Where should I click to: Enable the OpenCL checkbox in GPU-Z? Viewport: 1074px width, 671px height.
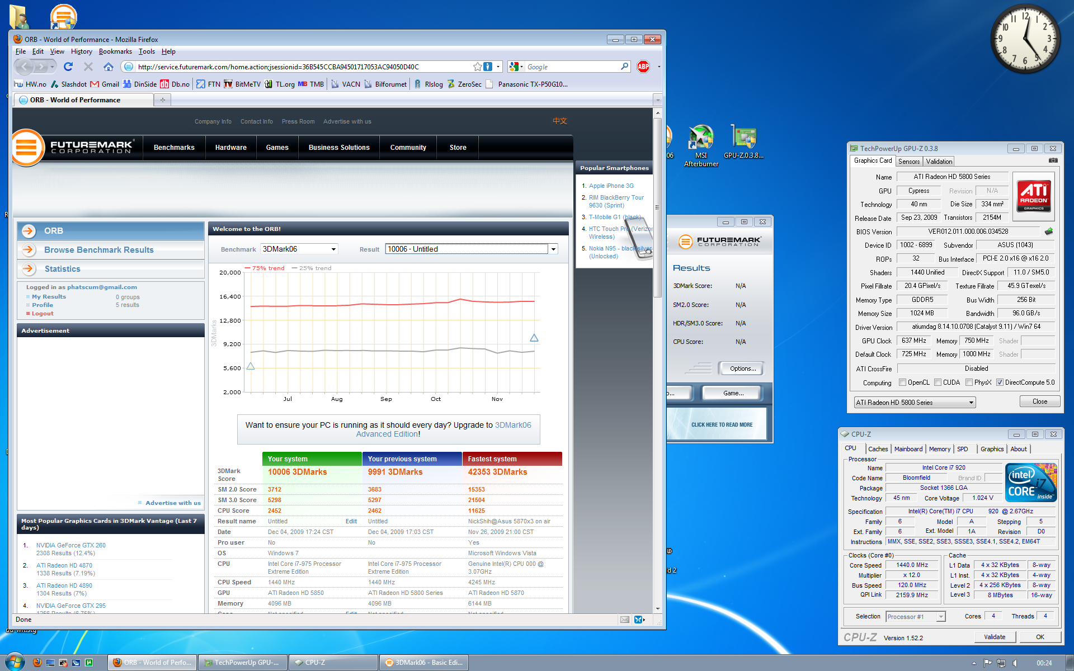pyautogui.click(x=902, y=382)
